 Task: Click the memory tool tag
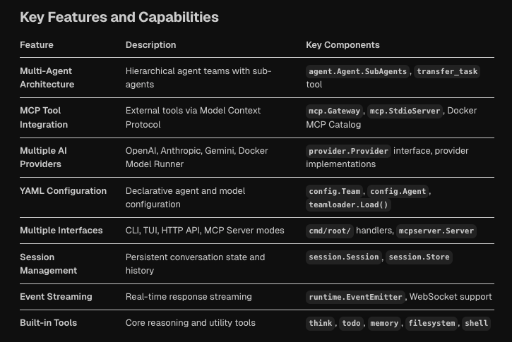384,323
